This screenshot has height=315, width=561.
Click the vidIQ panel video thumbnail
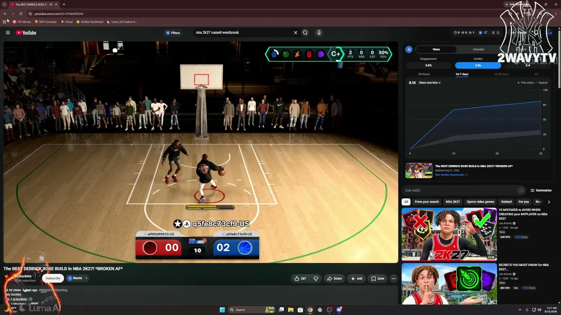coord(419,171)
